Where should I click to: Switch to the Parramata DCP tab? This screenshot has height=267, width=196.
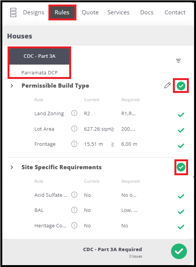pyautogui.click(x=39, y=73)
